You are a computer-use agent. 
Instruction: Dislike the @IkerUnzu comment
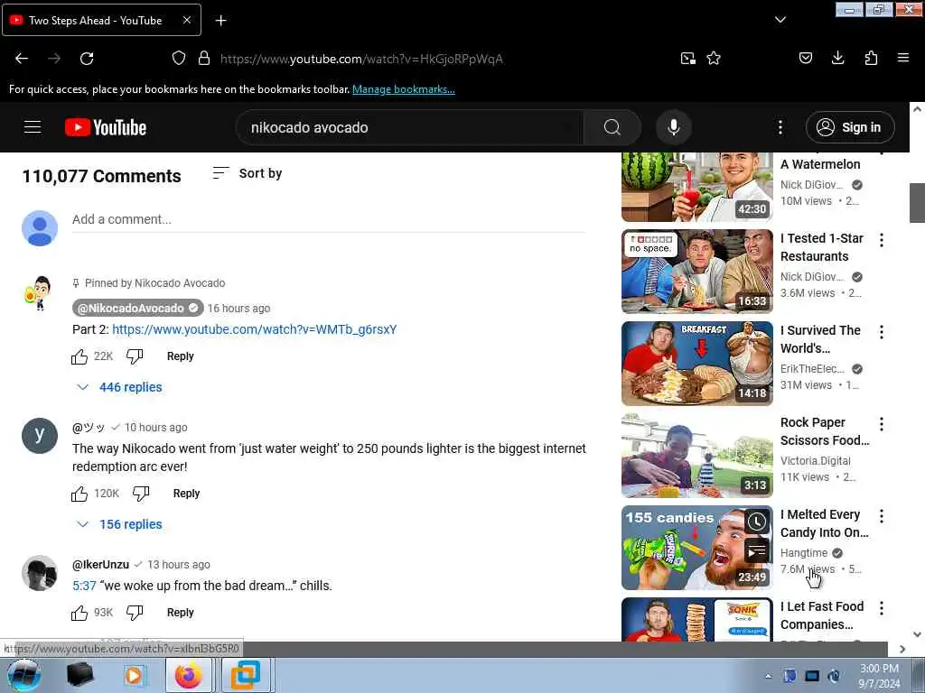tap(135, 613)
